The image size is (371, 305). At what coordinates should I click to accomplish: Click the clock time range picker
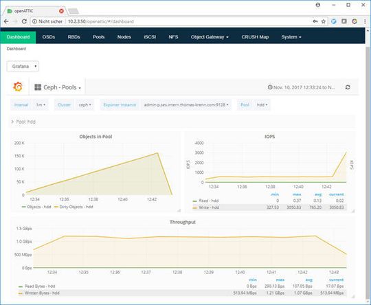(302, 87)
